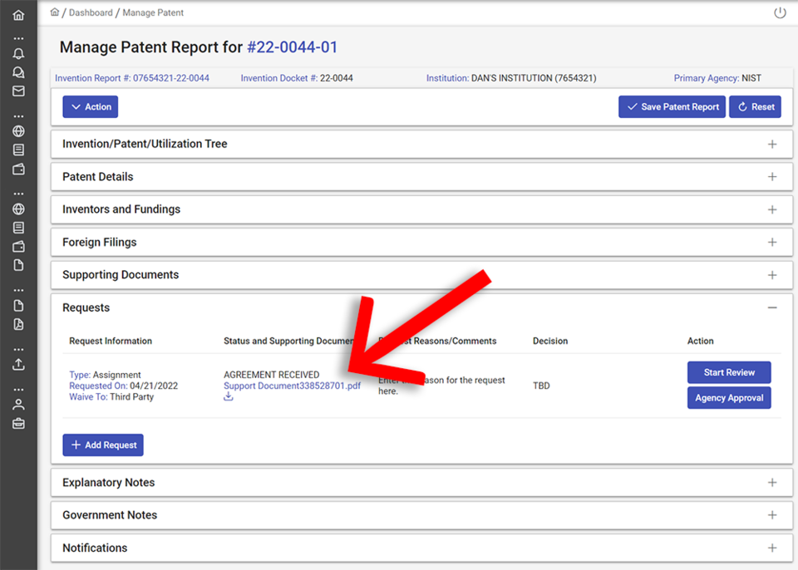Open the user profile icon in sidebar

(x=18, y=405)
